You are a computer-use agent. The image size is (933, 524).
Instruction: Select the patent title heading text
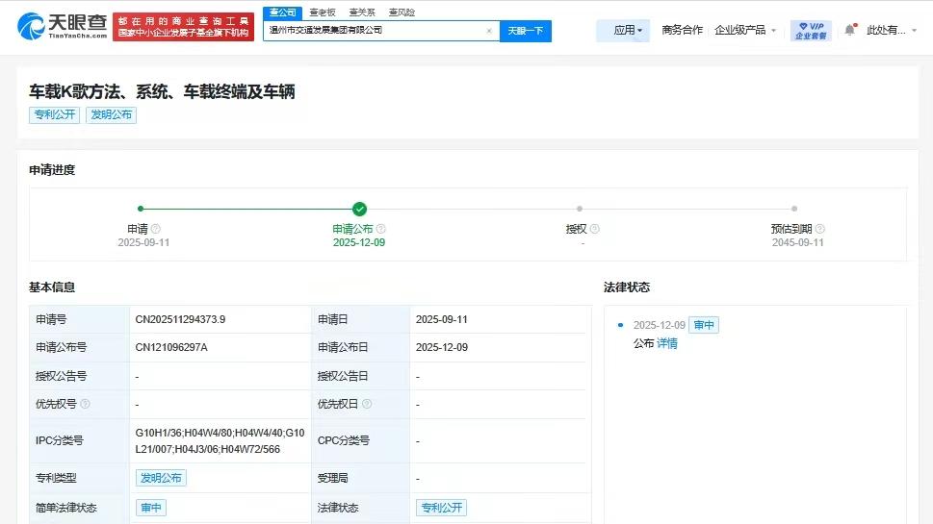tap(162, 91)
